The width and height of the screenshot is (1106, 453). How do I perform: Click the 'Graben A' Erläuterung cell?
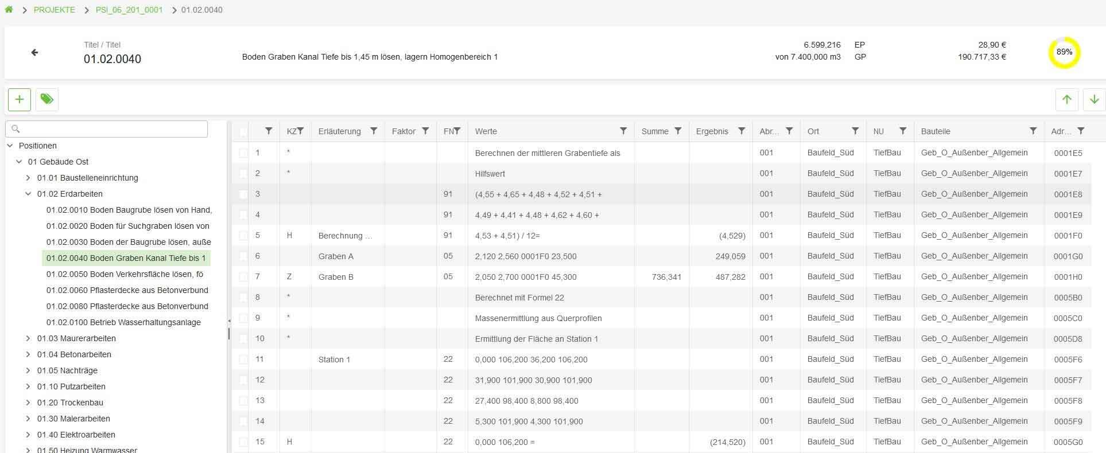[x=348, y=256]
